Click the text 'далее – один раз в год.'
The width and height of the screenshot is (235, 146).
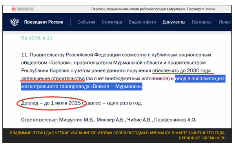tap(115, 103)
